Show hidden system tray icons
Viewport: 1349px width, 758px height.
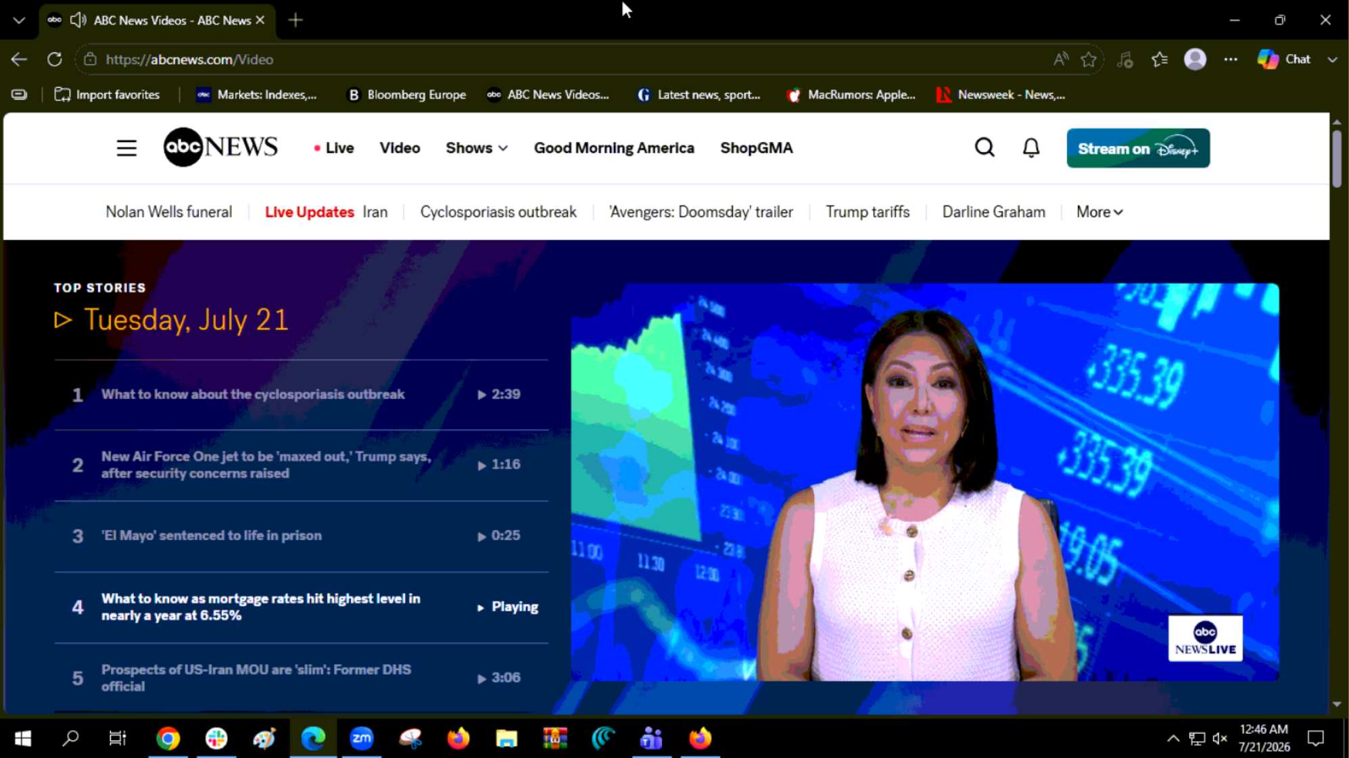pos(1173,738)
